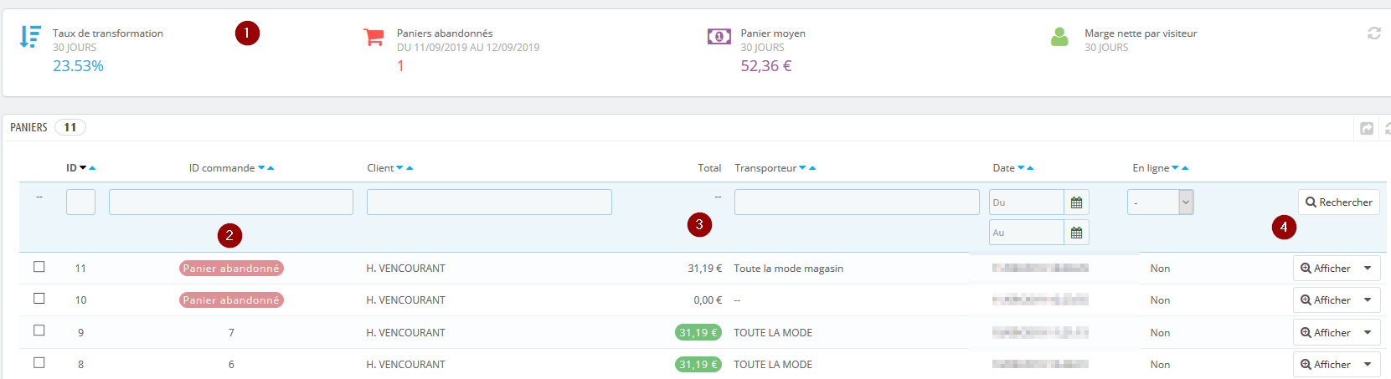1391x379 pixels.
Task: Open the calendar picker for Du date
Action: 1076,202
